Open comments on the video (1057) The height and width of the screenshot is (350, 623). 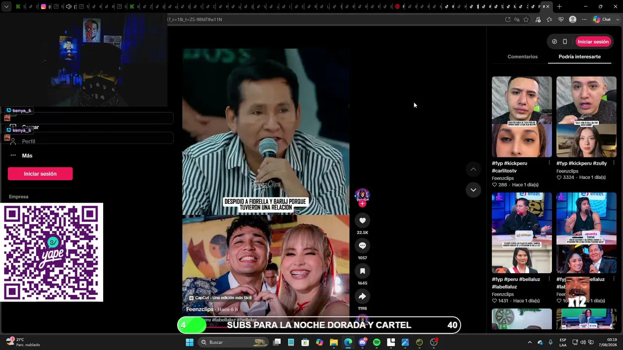362,246
